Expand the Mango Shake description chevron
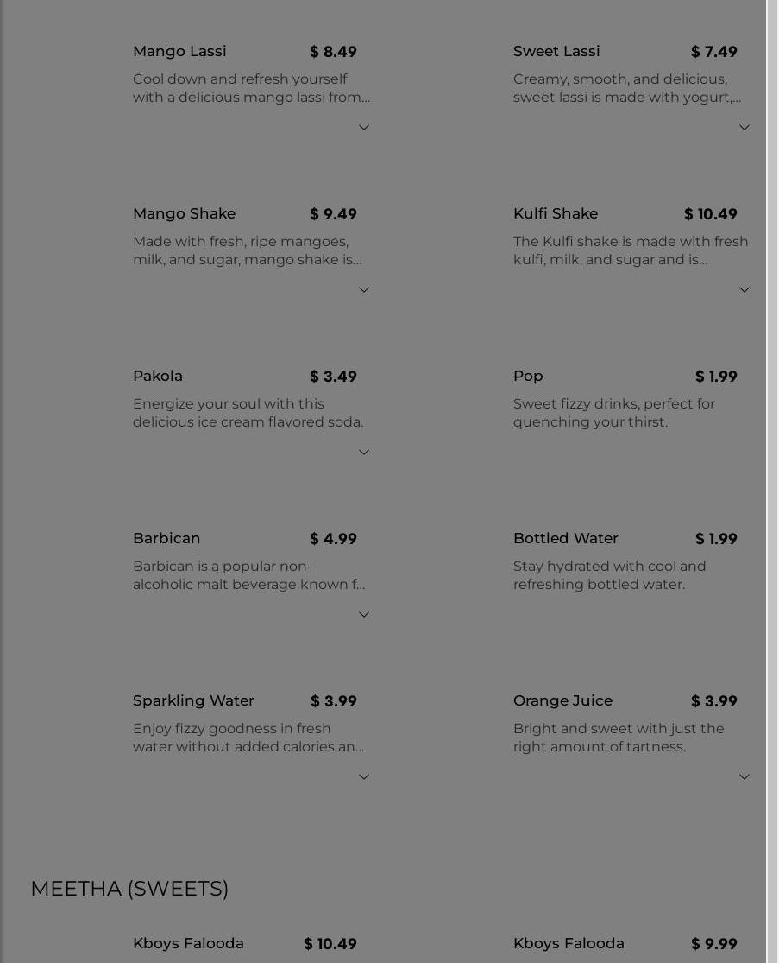The width and height of the screenshot is (779, 963). click(x=364, y=290)
